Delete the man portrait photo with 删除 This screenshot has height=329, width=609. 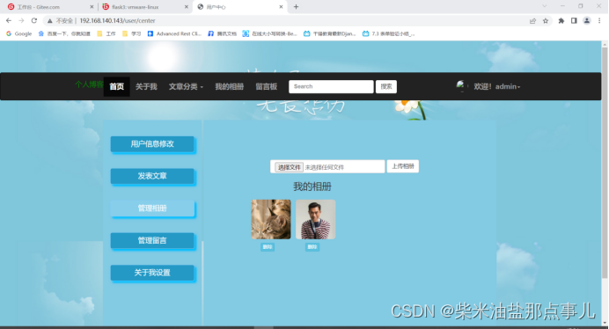(x=312, y=247)
